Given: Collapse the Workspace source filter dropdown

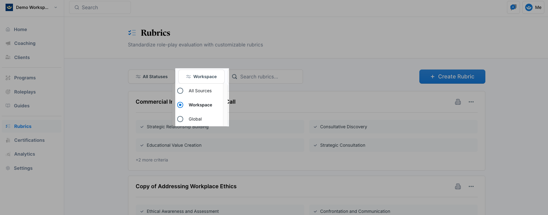Looking at the screenshot, I should coord(201,77).
